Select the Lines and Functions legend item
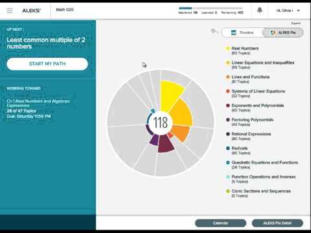Viewport: 311px width, 233px height. [248, 79]
